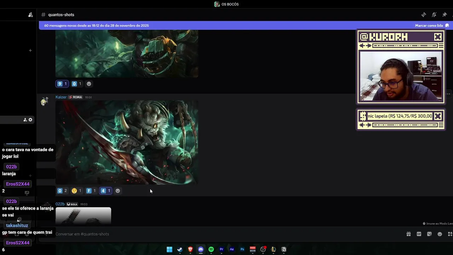The image size is (453, 255).
Task: Open the apps launcher icon in message bar
Action: [x=450, y=234]
